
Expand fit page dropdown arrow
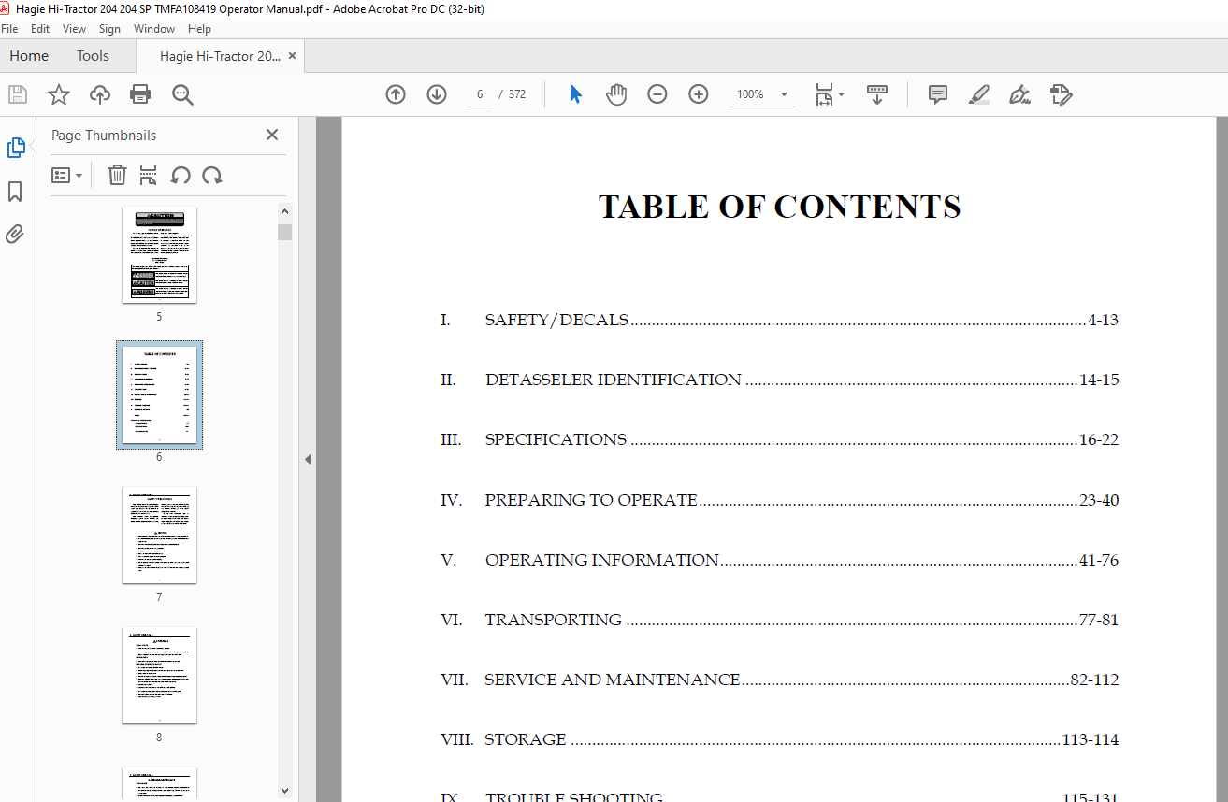click(x=841, y=94)
